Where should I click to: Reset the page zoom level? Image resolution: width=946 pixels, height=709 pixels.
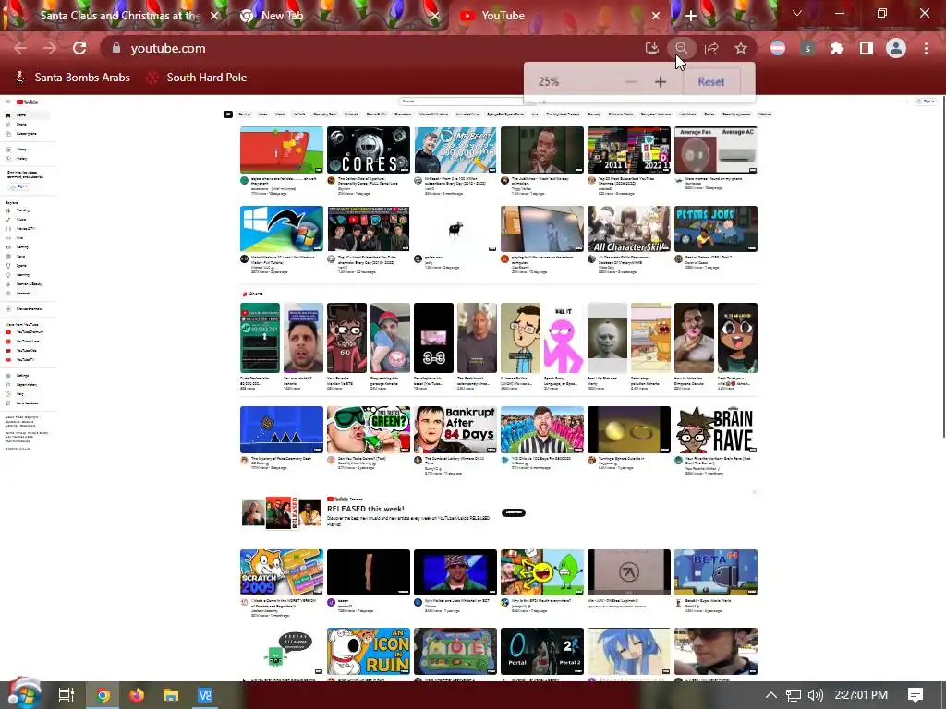click(710, 81)
